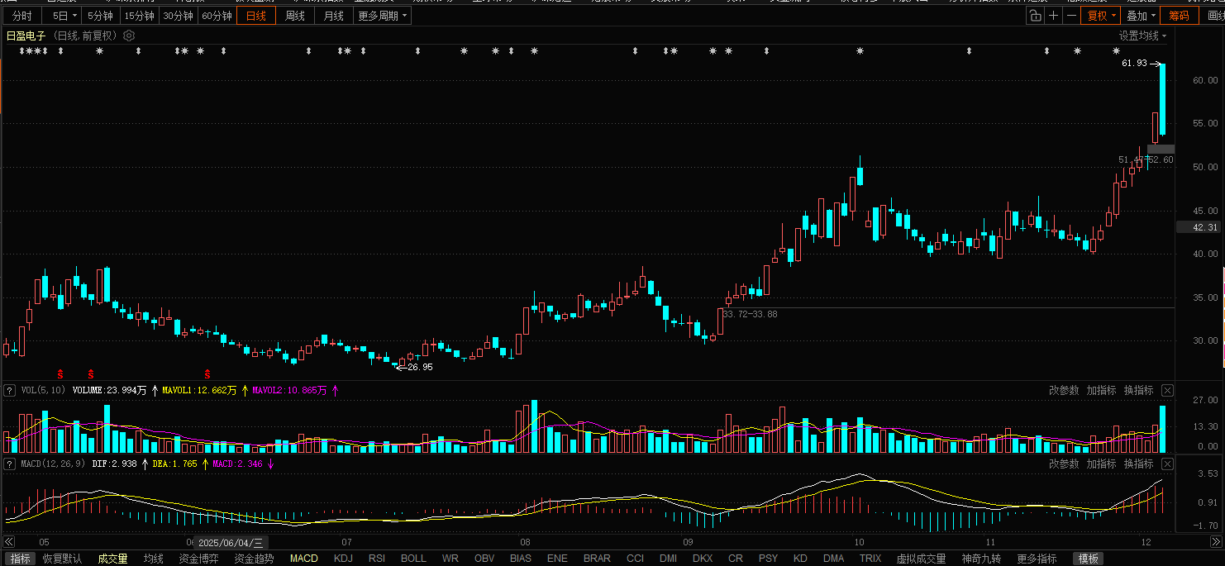Select the 神奇九转 indicator
This screenshot has width=1225, height=566.
tap(981, 559)
